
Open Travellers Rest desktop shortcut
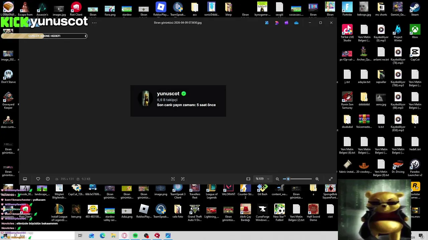(x=195, y=192)
